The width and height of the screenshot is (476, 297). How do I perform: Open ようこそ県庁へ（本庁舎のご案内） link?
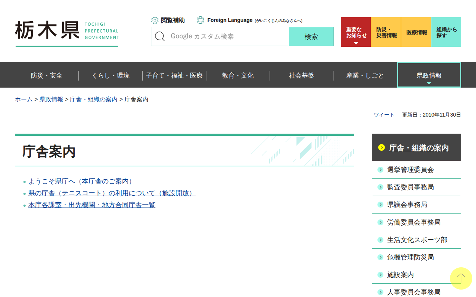[x=82, y=181]
